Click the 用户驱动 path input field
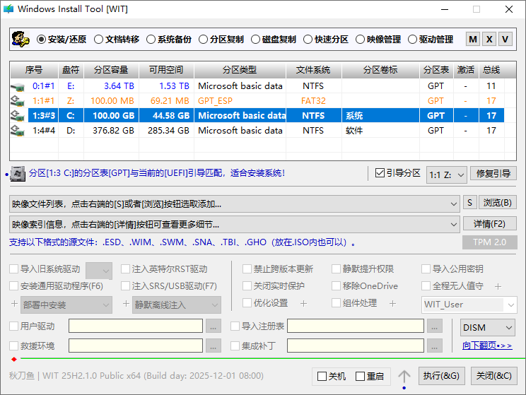Image resolution: width=526 pixels, height=395 pixels. [x=136, y=326]
